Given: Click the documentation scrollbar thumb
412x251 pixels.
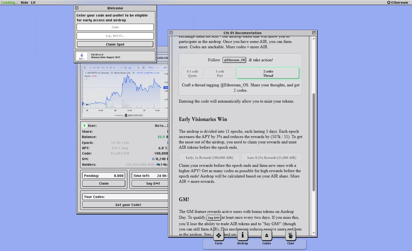Looking at the screenshot, I should [x=313, y=142].
